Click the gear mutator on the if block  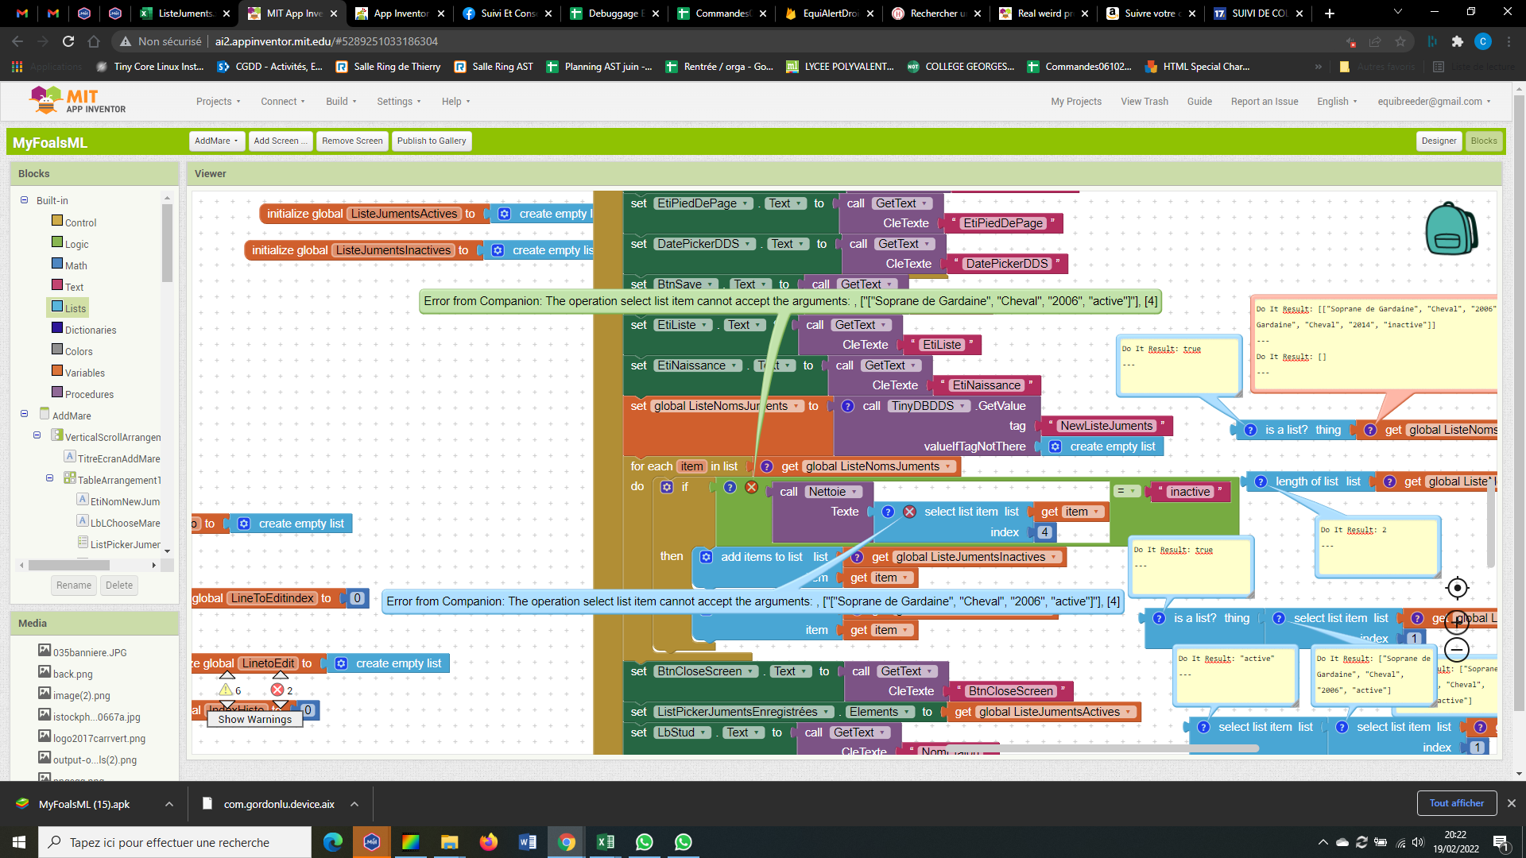[x=667, y=487]
